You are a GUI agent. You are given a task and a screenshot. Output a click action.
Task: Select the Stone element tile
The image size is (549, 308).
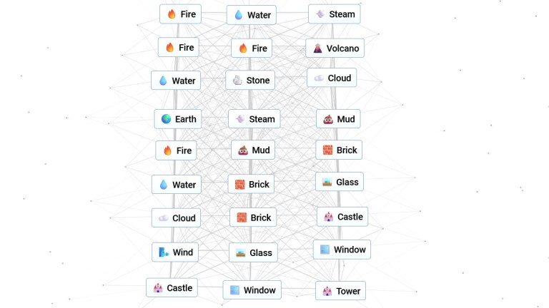[x=250, y=81]
